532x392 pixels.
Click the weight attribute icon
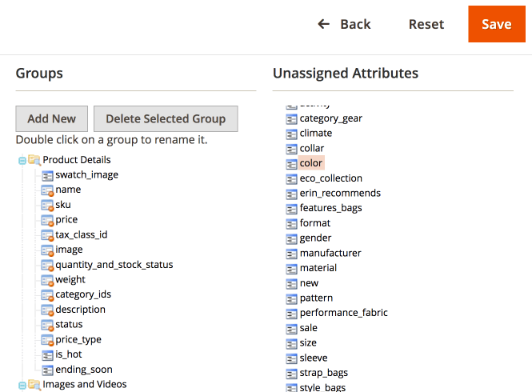click(x=47, y=280)
